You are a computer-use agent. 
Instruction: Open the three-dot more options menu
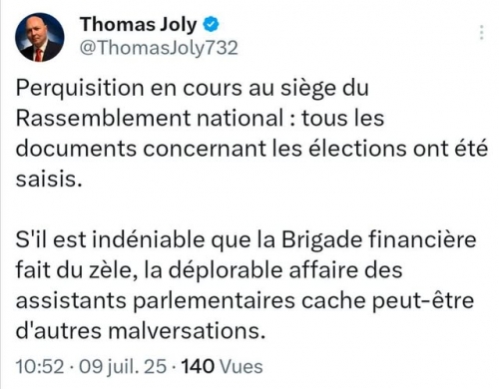(x=481, y=32)
